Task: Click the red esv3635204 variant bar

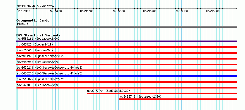Action: point(127,70)
